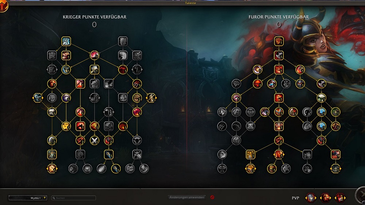Open the Mythic+ loadout dropdown
This screenshot has height=205, width=365.
[x=28, y=198]
